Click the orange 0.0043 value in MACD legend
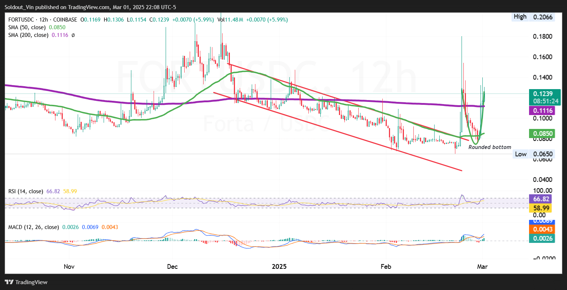 coord(110,227)
